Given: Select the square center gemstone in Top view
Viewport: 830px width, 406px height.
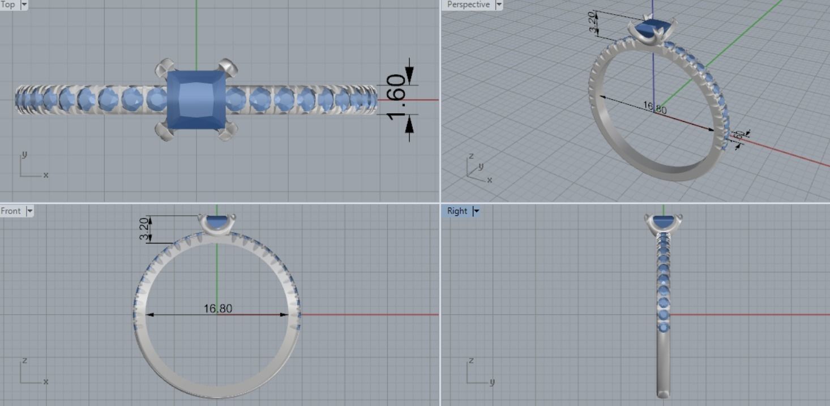Looking at the screenshot, I should [196, 99].
